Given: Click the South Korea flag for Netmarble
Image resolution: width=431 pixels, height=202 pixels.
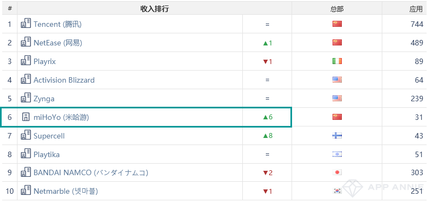Looking at the screenshot, I should click(x=337, y=191).
